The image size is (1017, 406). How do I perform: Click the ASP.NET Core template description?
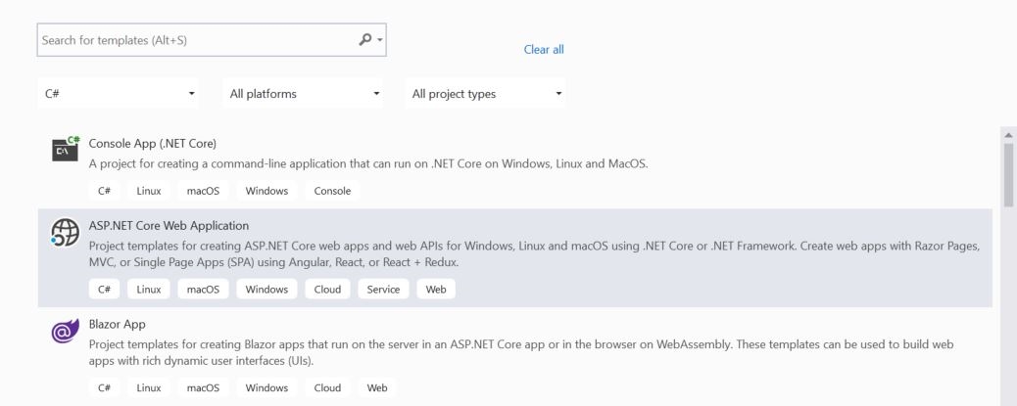coord(534,254)
